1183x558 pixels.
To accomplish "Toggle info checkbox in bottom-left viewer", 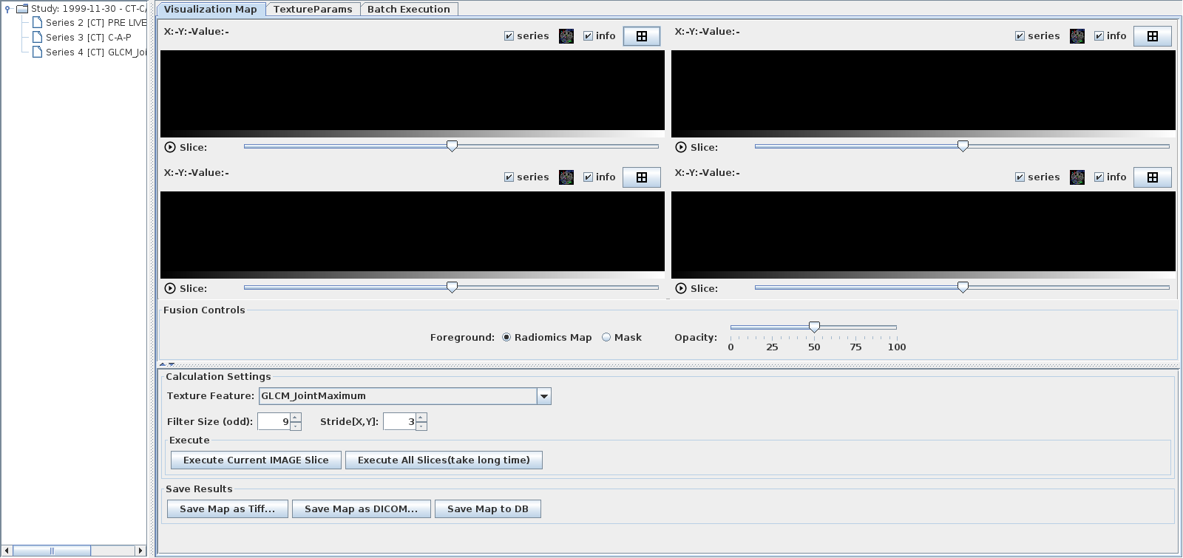I will point(588,177).
